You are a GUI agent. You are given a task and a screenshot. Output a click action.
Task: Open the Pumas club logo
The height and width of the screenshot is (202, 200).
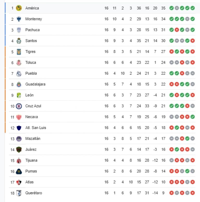[19, 171]
